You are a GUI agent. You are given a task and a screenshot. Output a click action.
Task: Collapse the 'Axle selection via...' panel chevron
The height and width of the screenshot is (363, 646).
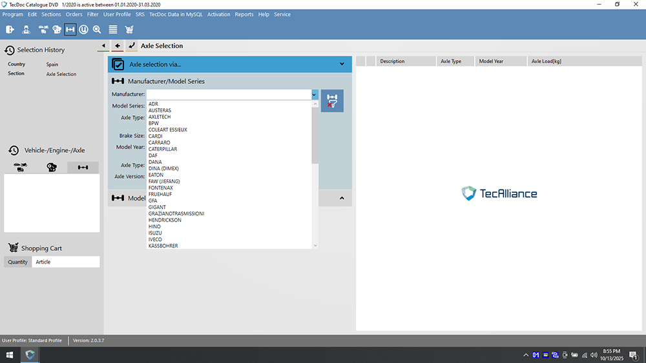coord(342,64)
